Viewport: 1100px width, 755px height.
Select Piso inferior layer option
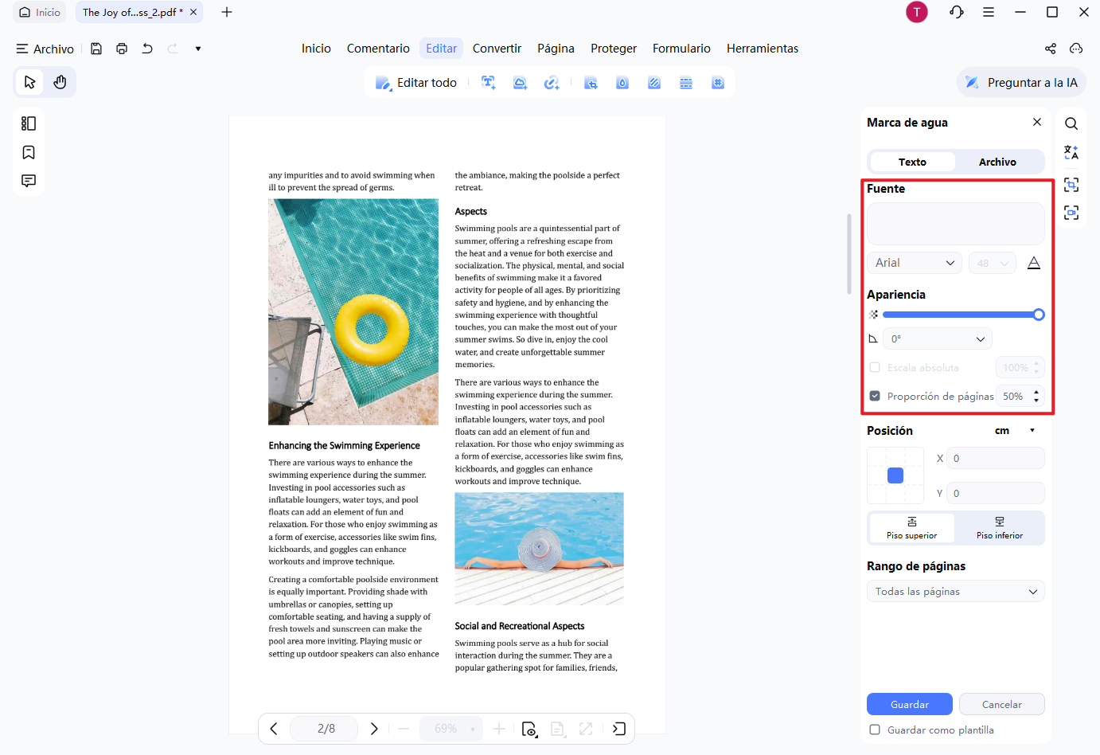pos(1000,528)
